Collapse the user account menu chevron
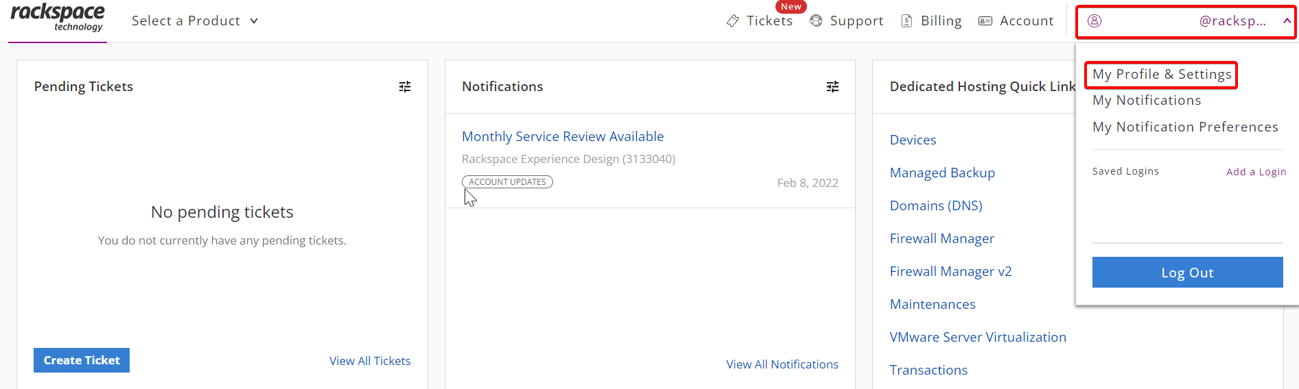Screen dimensions: 1299x389 1287,21
